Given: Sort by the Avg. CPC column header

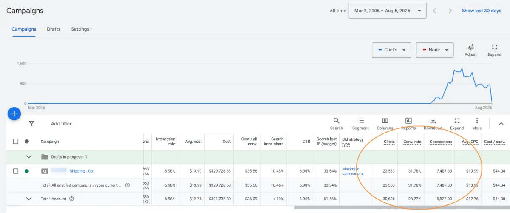Looking at the screenshot, I should [470, 142].
